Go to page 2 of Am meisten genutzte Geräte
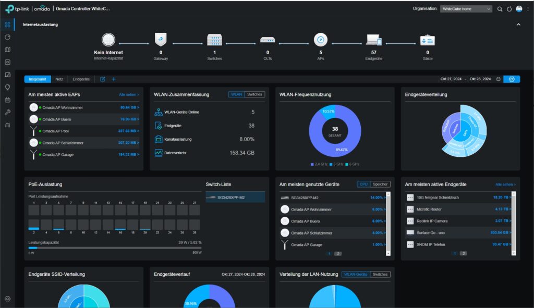The height and width of the screenshot is (308, 534). (x=338, y=254)
